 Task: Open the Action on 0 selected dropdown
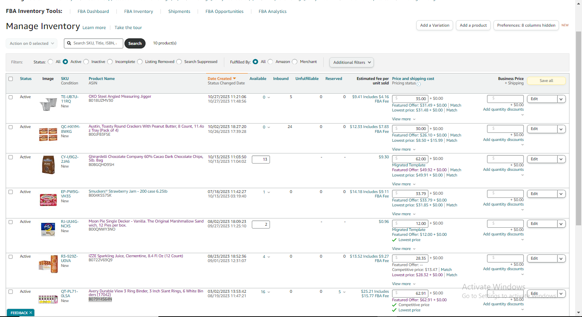32,43
